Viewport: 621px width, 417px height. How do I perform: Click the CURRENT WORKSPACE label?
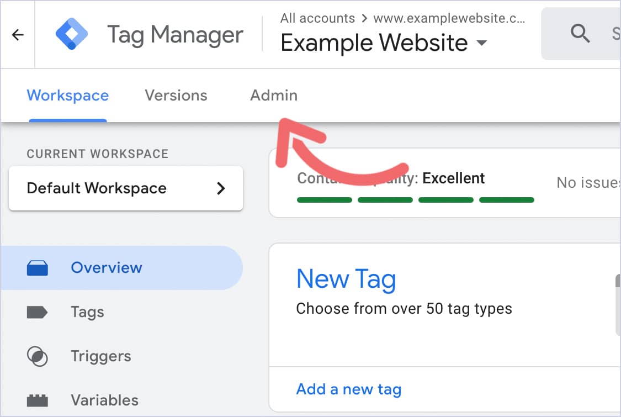[x=97, y=154]
